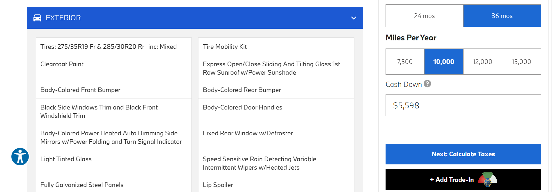Choose 7,500 miles per year
This screenshot has height=192, width=552.
(405, 62)
